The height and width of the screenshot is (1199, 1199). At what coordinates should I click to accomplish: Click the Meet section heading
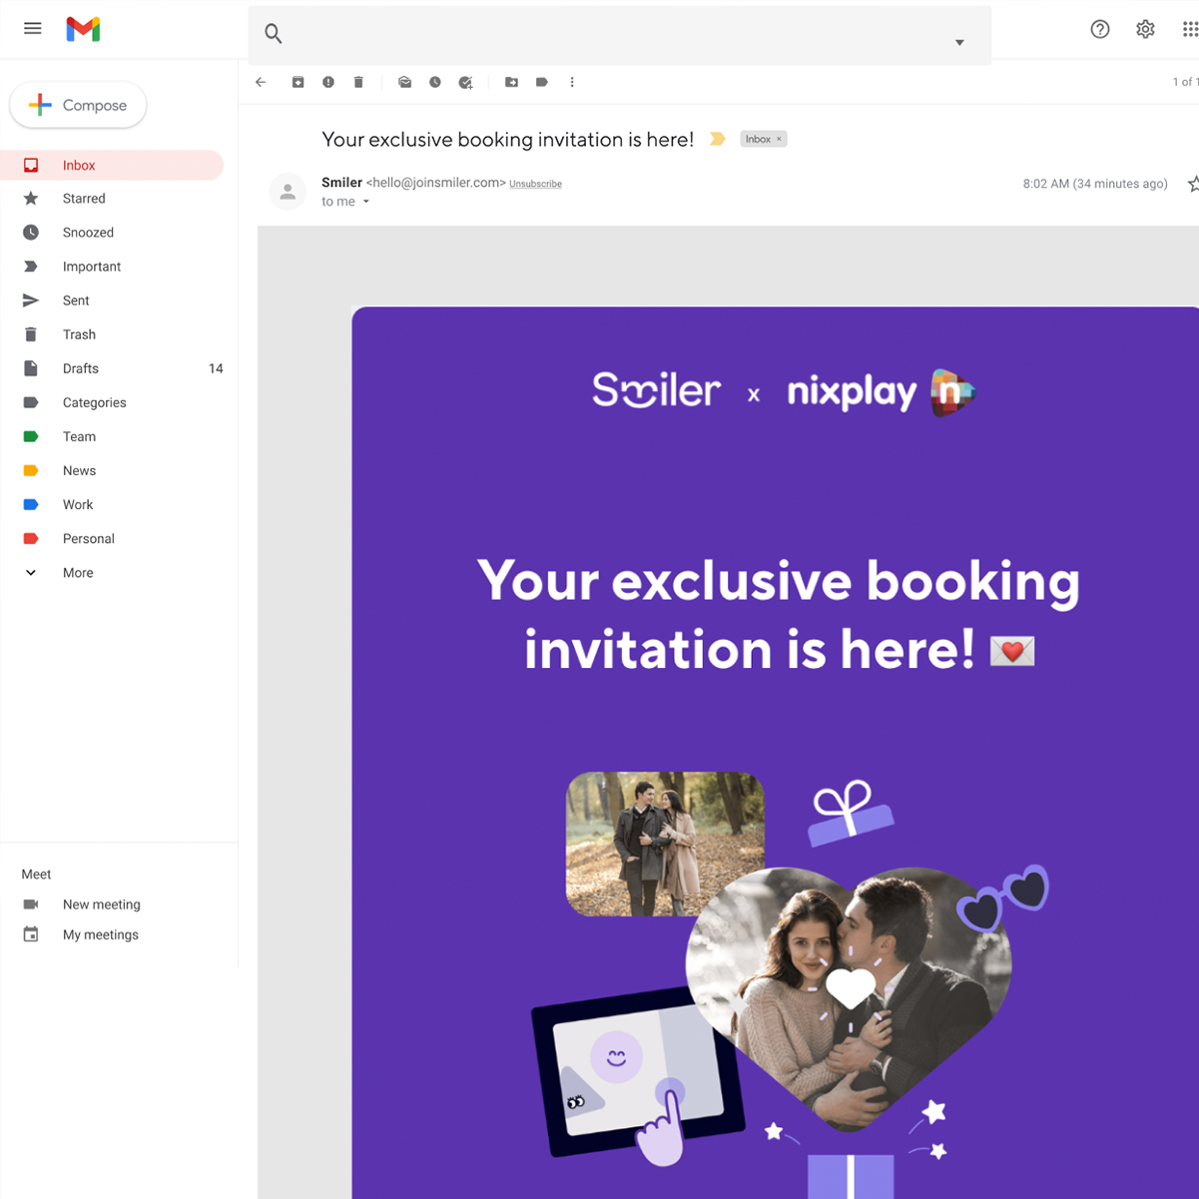click(x=36, y=875)
